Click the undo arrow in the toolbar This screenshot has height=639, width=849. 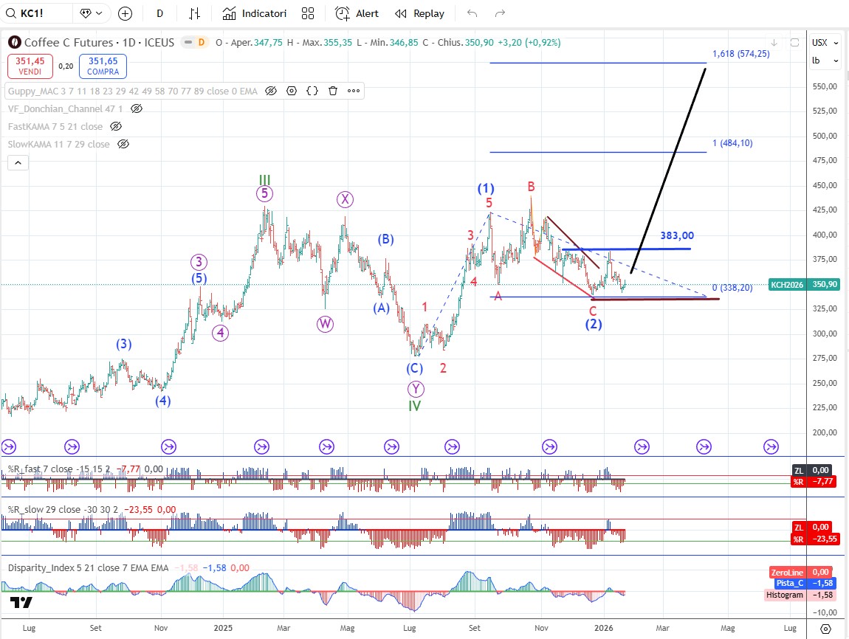coord(472,13)
